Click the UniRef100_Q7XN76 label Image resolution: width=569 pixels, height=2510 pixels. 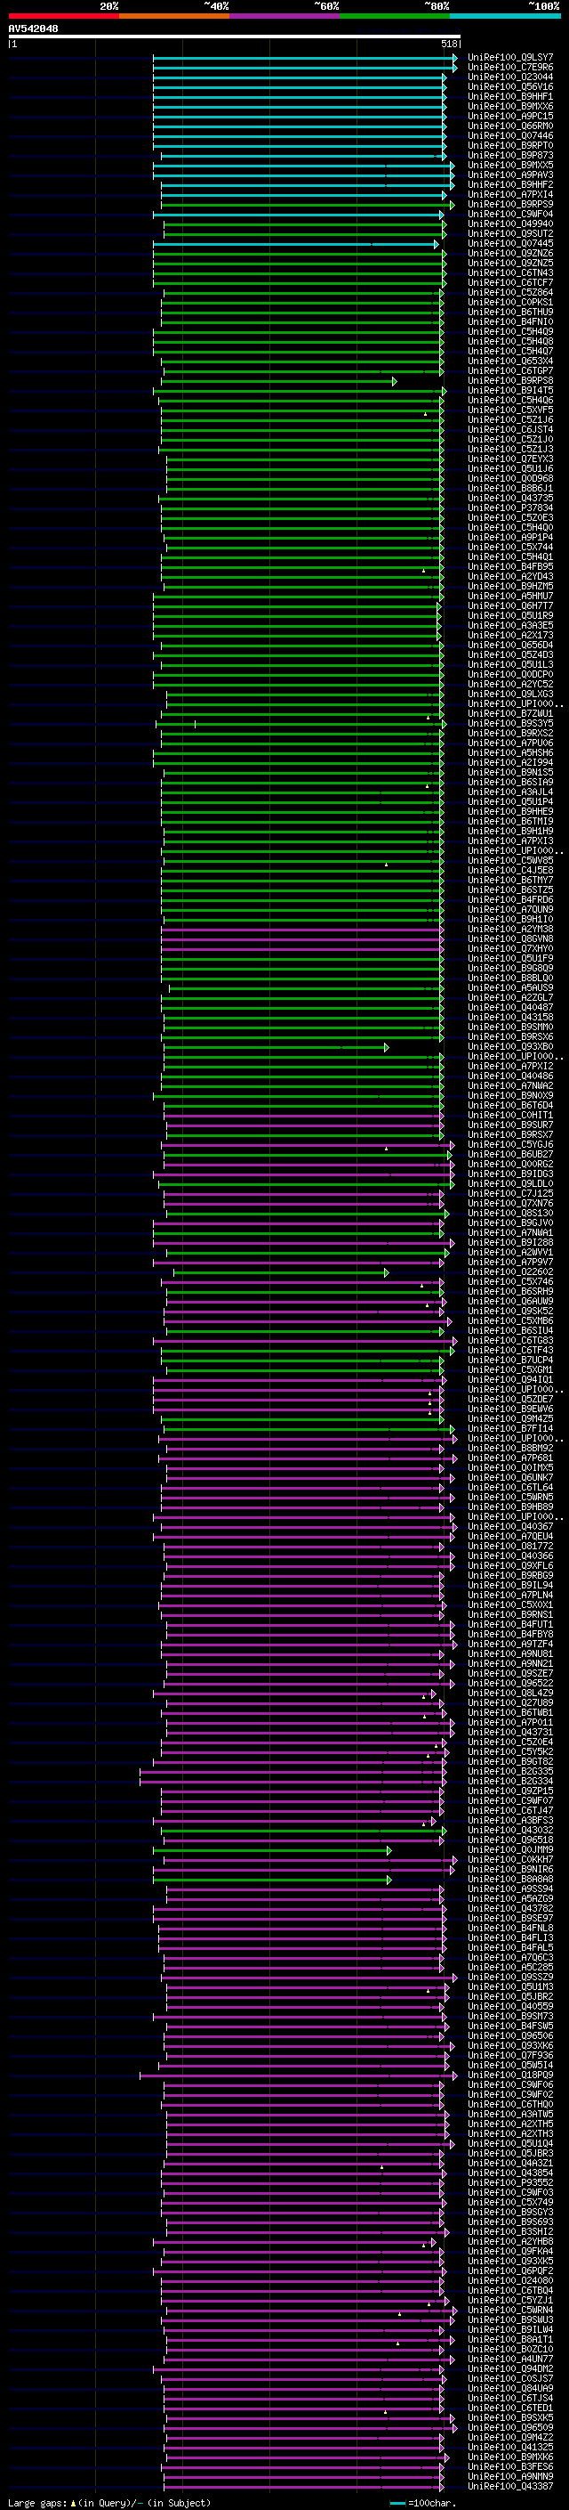click(x=510, y=1204)
